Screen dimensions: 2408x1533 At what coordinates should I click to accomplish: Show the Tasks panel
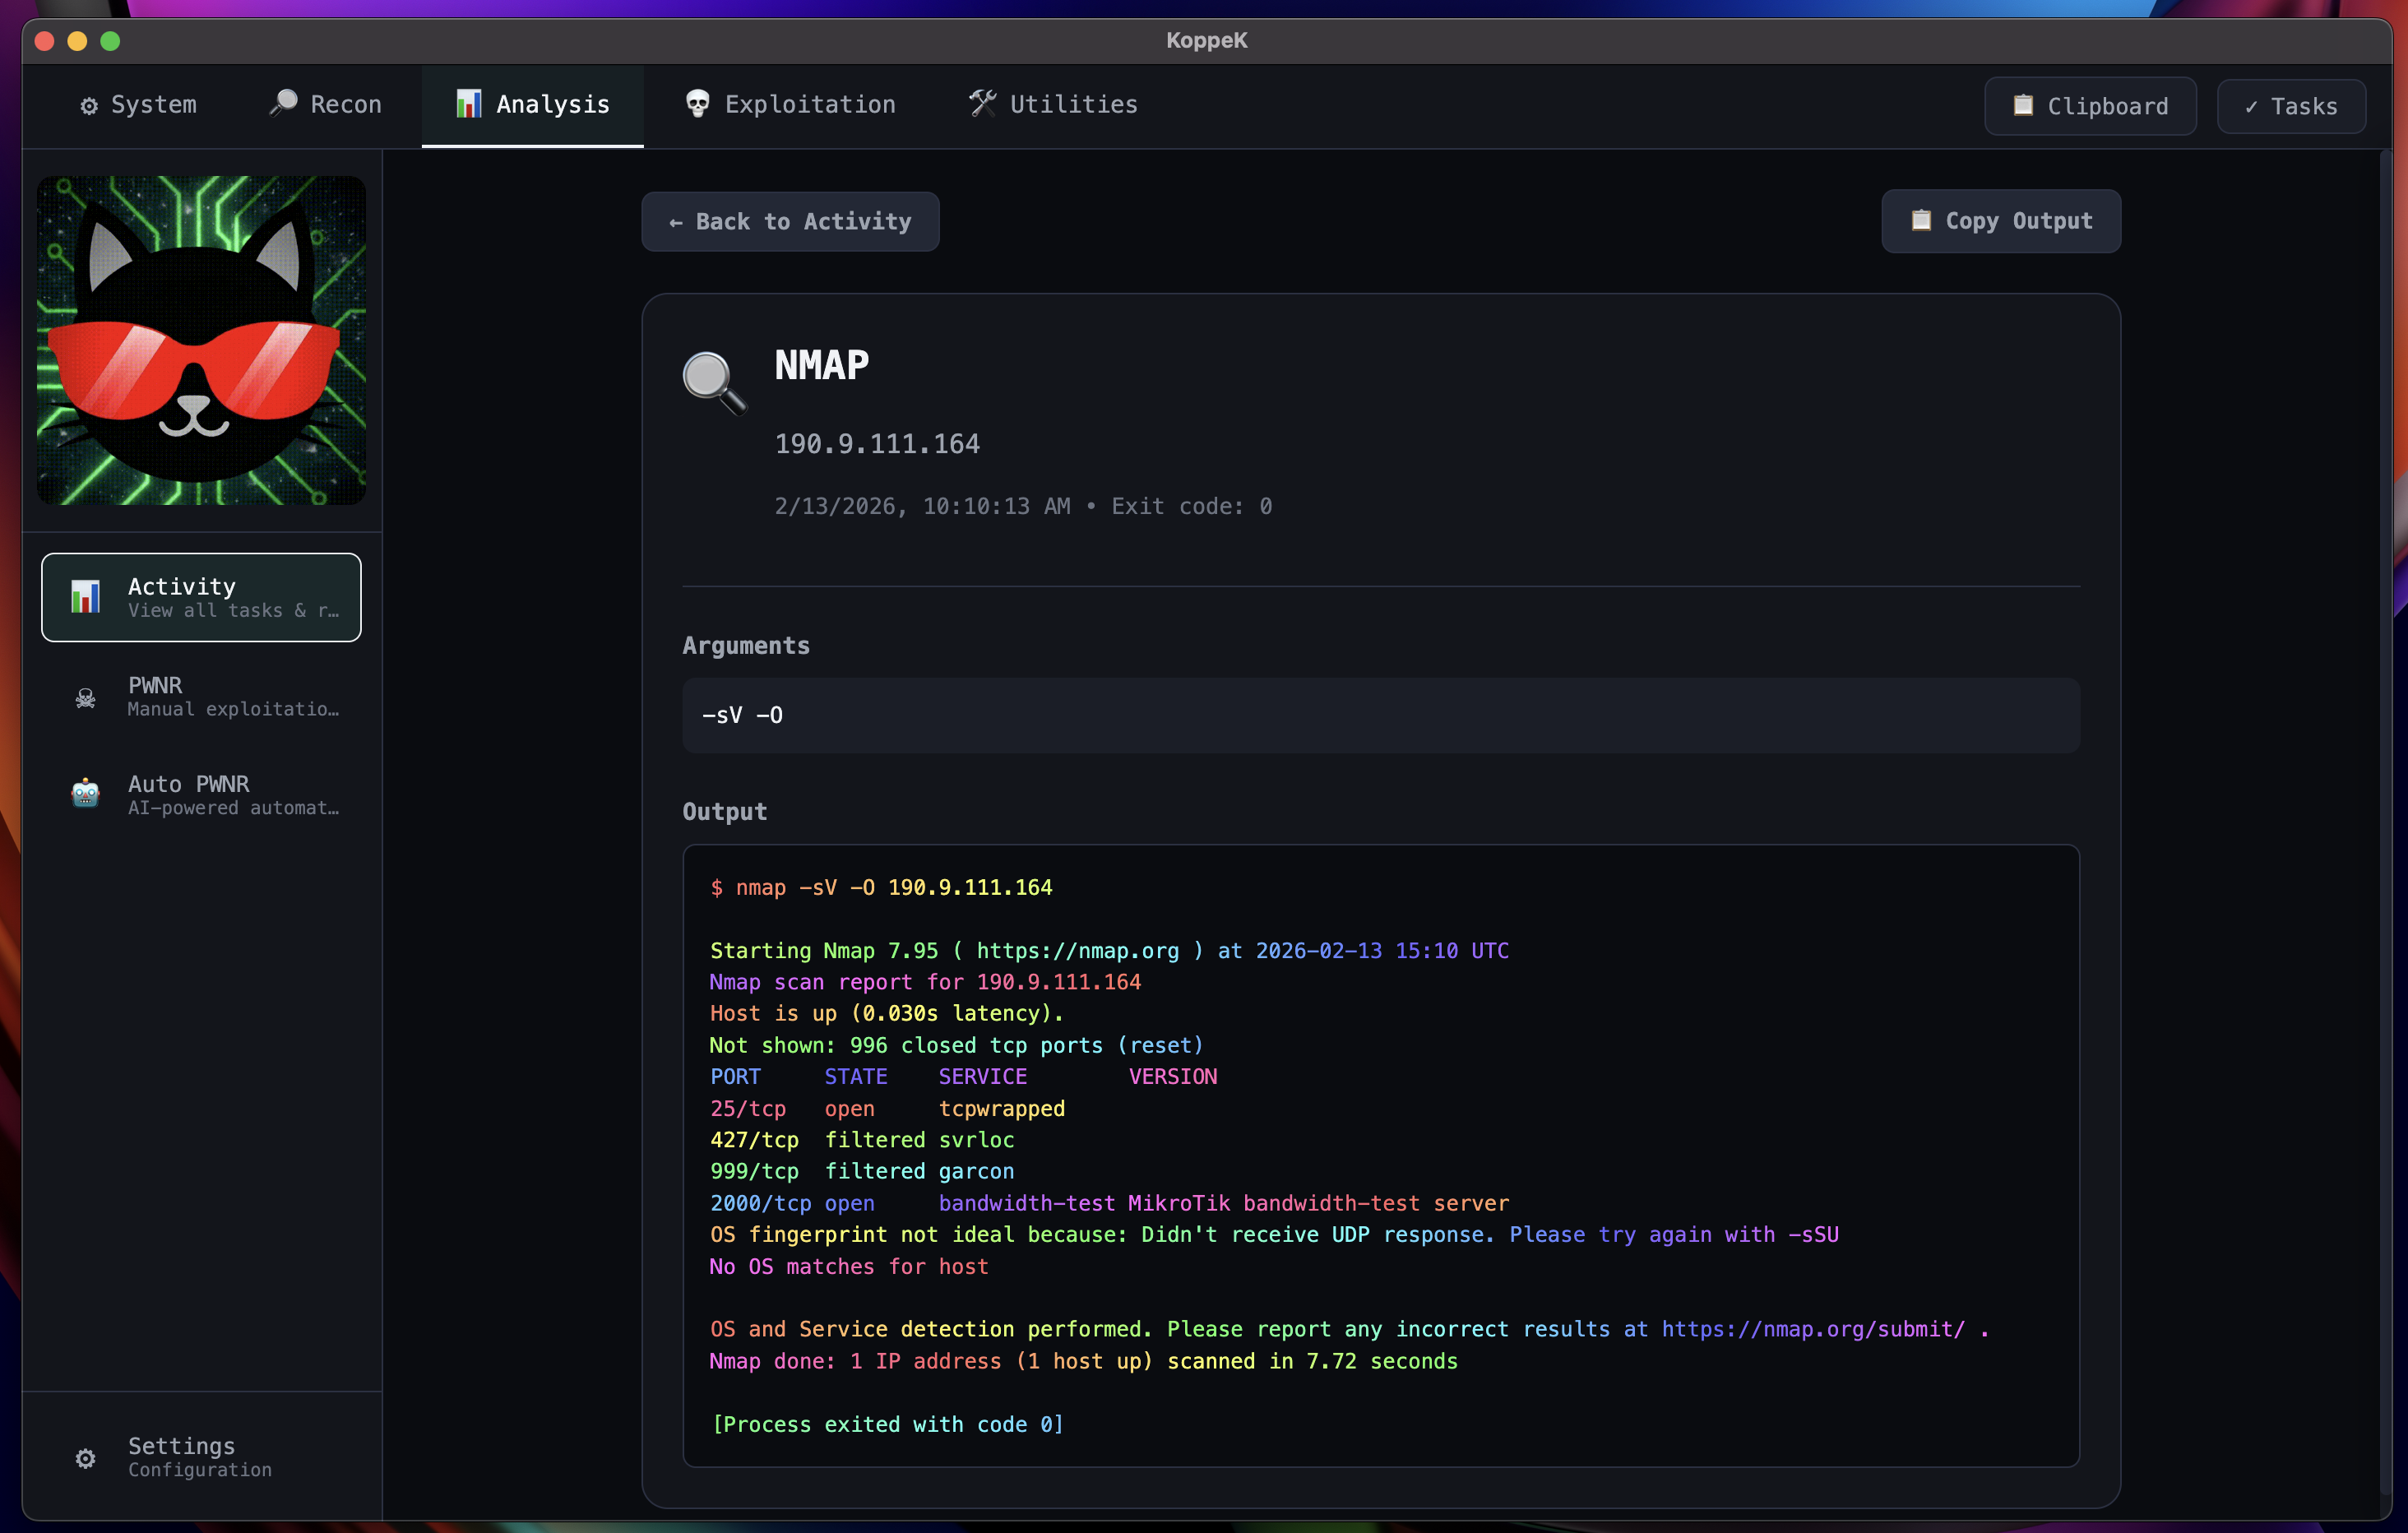click(x=2290, y=106)
